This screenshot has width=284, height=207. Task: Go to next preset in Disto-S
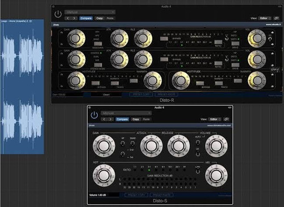110,119
